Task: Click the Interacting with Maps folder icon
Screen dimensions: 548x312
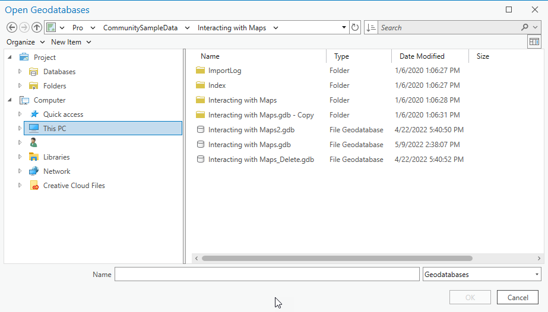Action: (x=200, y=100)
